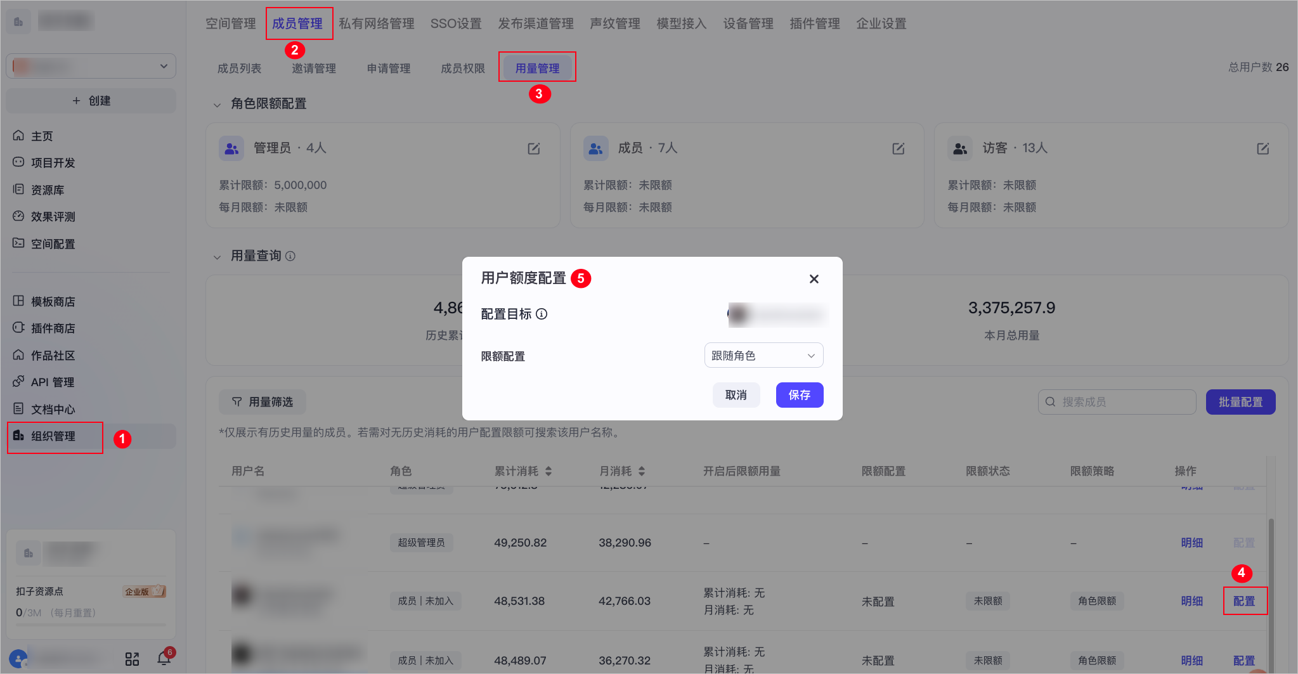Image resolution: width=1298 pixels, height=674 pixels.
Task: Click the organization icon at top left
Action: tap(18, 22)
